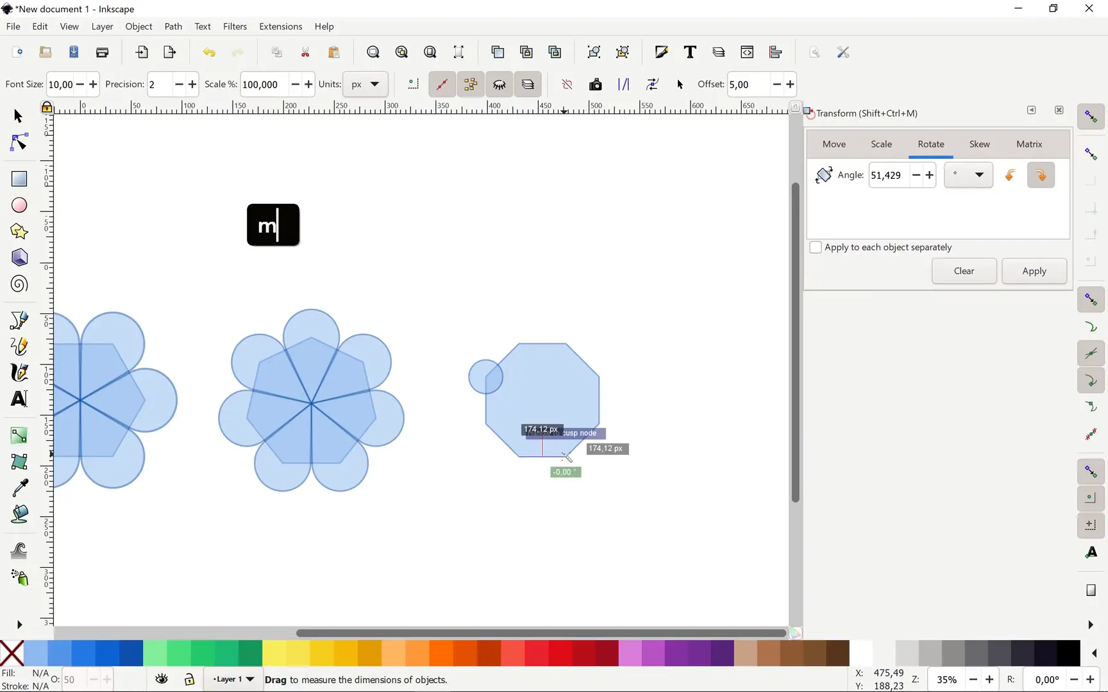This screenshot has width=1108, height=692.
Task: Open the Units dropdown showing px
Action: click(x=365, y=84)
